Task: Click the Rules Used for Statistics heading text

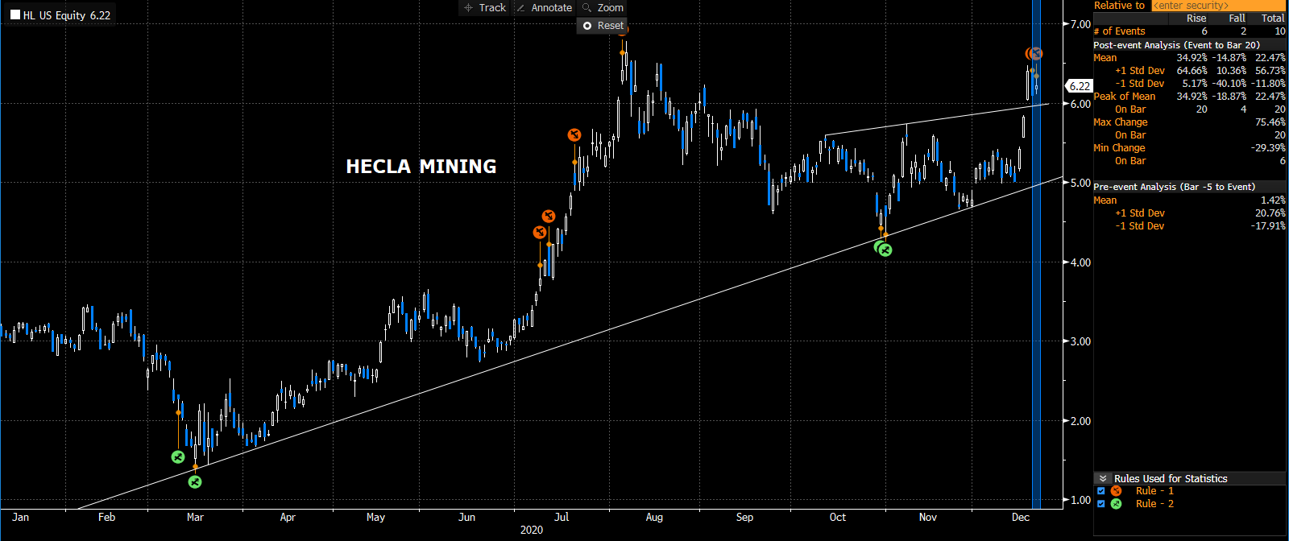Action: click(1171, 478)
